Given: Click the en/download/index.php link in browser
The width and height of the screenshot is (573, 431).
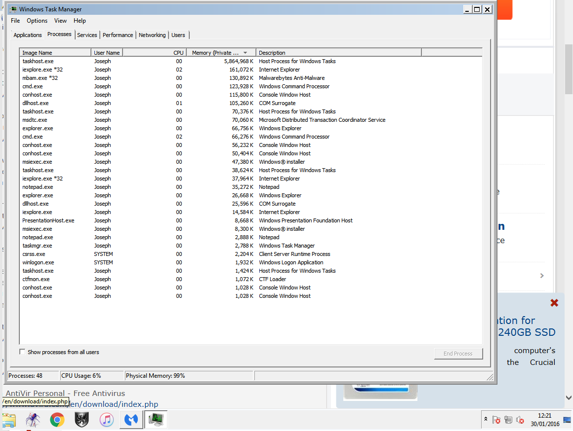Looking at the screenshot, I should tap(114, 404).
